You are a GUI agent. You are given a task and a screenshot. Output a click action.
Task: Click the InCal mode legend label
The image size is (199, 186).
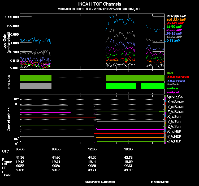pos(170,73)
